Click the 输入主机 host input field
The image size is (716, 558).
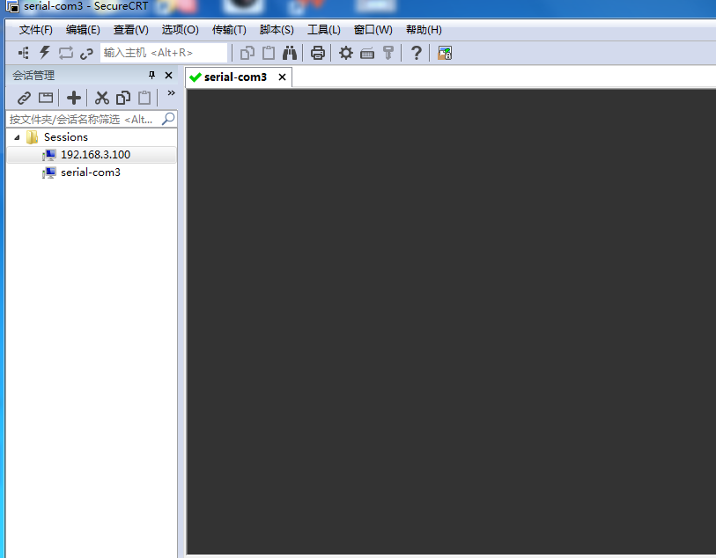[164, 53]
